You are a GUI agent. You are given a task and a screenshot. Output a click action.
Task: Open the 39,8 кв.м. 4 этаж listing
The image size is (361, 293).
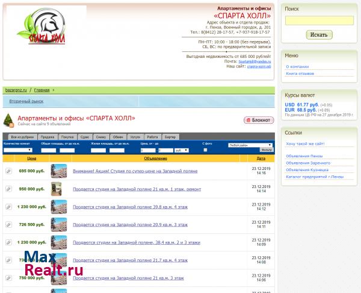[131, 207]
